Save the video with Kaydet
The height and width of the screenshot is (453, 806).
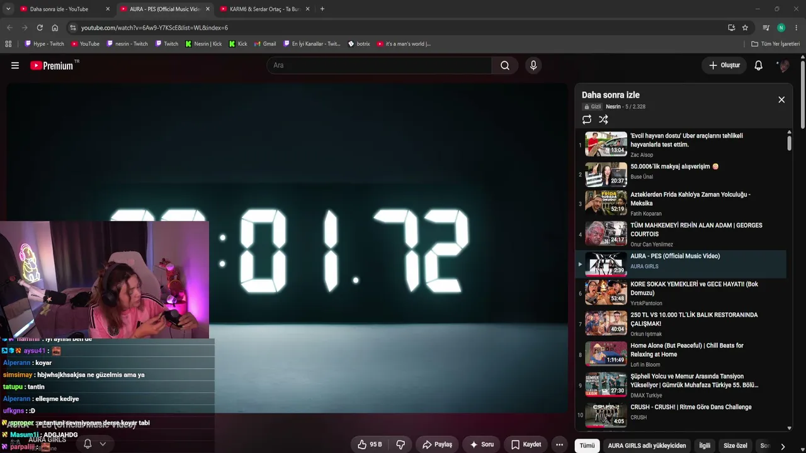coord(526,444)
